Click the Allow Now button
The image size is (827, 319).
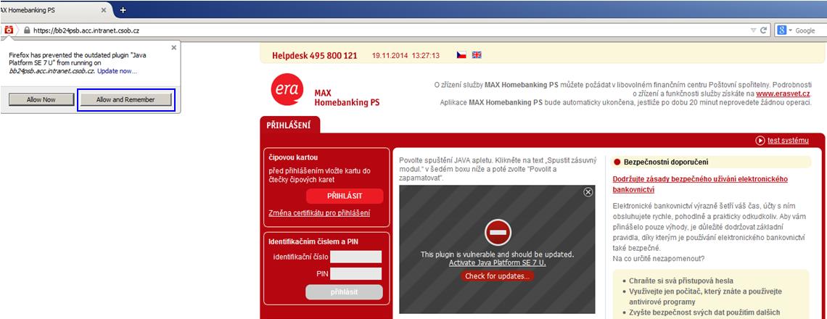[41, 99]
